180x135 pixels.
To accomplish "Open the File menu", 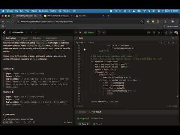I will point(16,11).
